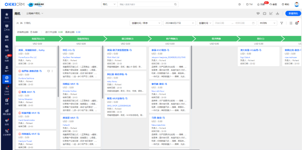
Task: Open the 创建时间 / 降序 sort dropdown
Action: pos(146,23)
